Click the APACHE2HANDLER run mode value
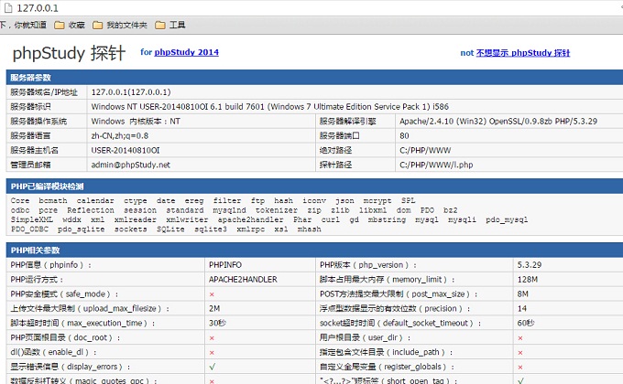The width and height of the screenshot is (623, 384). [243, 280]
